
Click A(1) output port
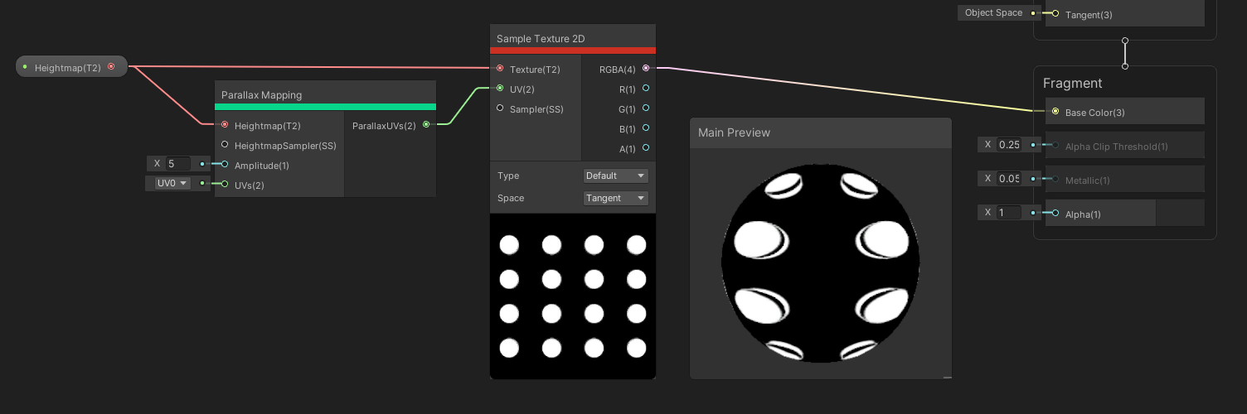(x=646, y=148)
